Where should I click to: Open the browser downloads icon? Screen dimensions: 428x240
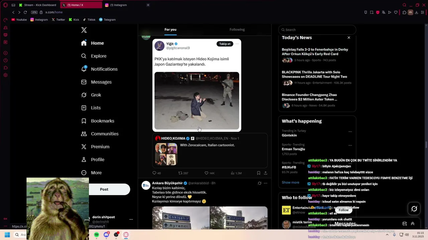417,12
